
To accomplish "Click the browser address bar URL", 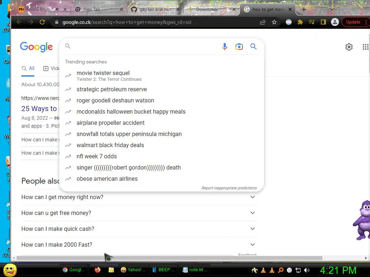I will [127, 22].
